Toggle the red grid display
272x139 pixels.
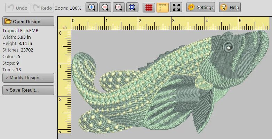click(x=149, y=7)
